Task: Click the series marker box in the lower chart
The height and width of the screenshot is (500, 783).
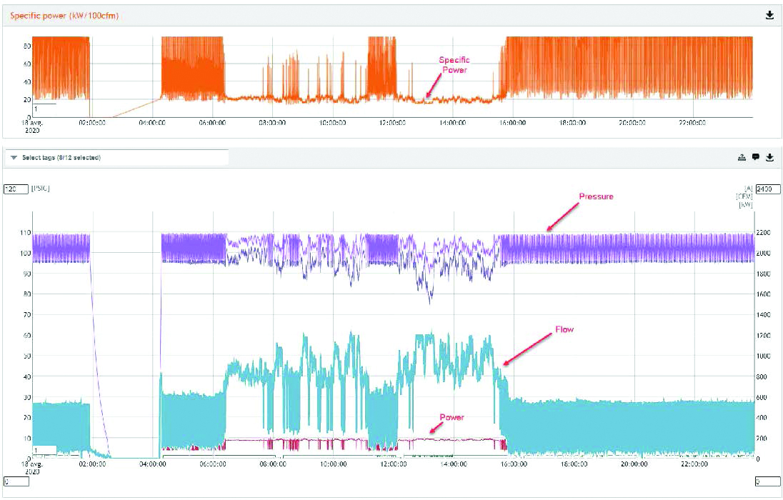Action: click(44, 450)
